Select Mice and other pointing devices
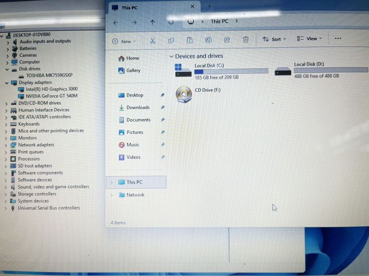369x276 pixels. (51, 131)
